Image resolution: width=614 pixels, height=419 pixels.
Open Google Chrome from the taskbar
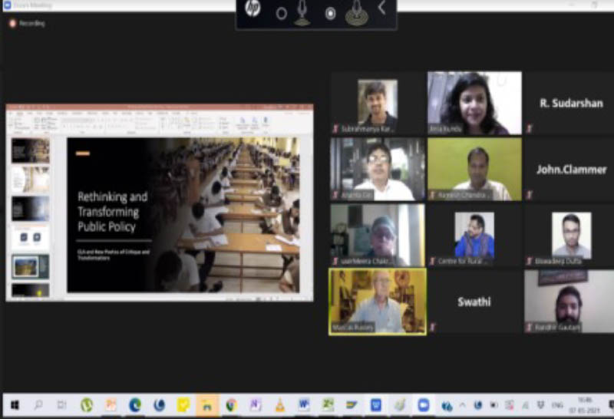(231, 404)
